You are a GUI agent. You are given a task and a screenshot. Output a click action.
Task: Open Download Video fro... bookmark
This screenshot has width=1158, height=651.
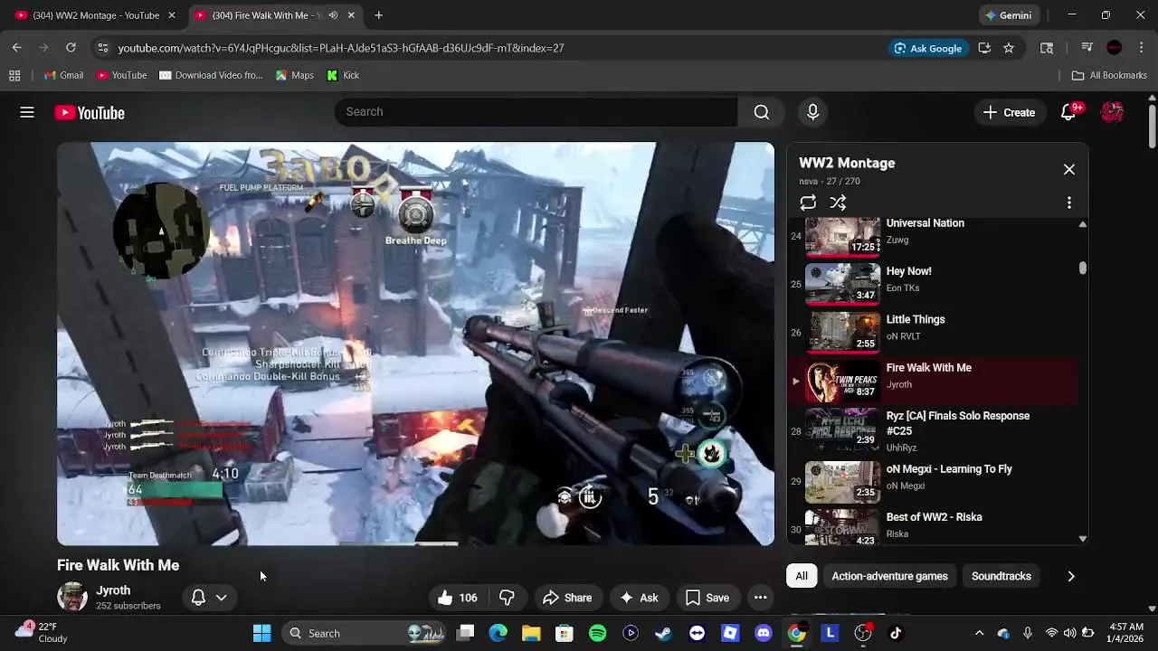(211, 75)
